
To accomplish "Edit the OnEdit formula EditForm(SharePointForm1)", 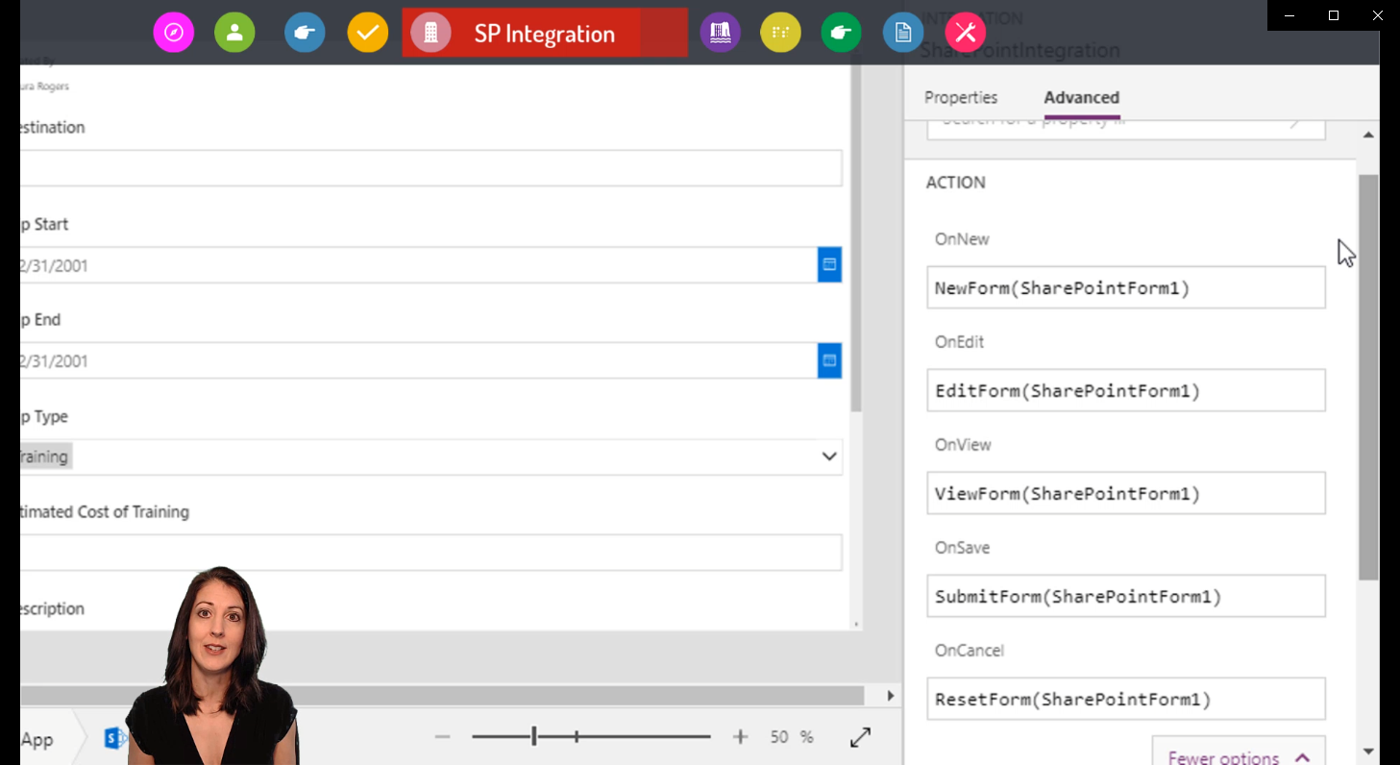I will coord(1126,390).
